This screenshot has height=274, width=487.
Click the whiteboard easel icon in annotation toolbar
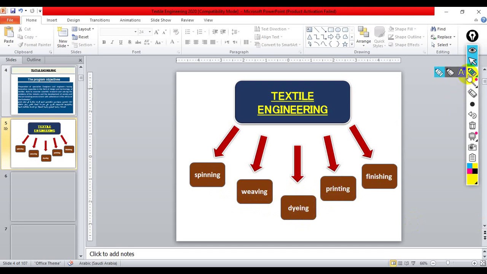[x=472, y=136]
